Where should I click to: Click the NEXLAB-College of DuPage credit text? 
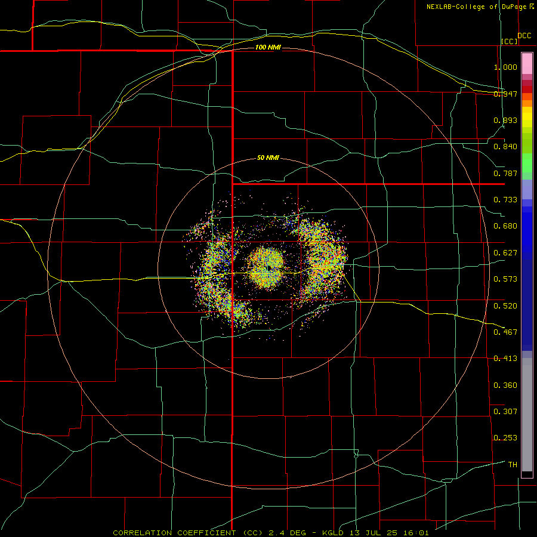click(x=476, y=7)
